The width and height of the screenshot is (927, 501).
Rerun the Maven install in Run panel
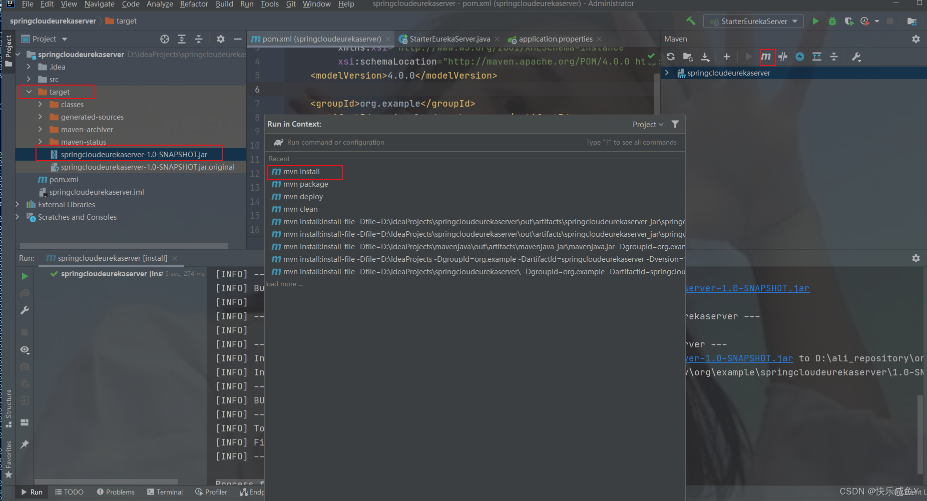tap(25, 276)
